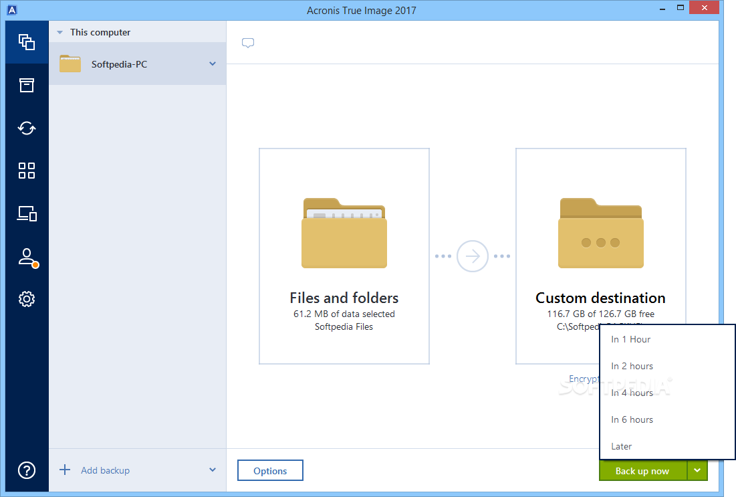Minimize the Acronis True Image window

click(662, 8)
